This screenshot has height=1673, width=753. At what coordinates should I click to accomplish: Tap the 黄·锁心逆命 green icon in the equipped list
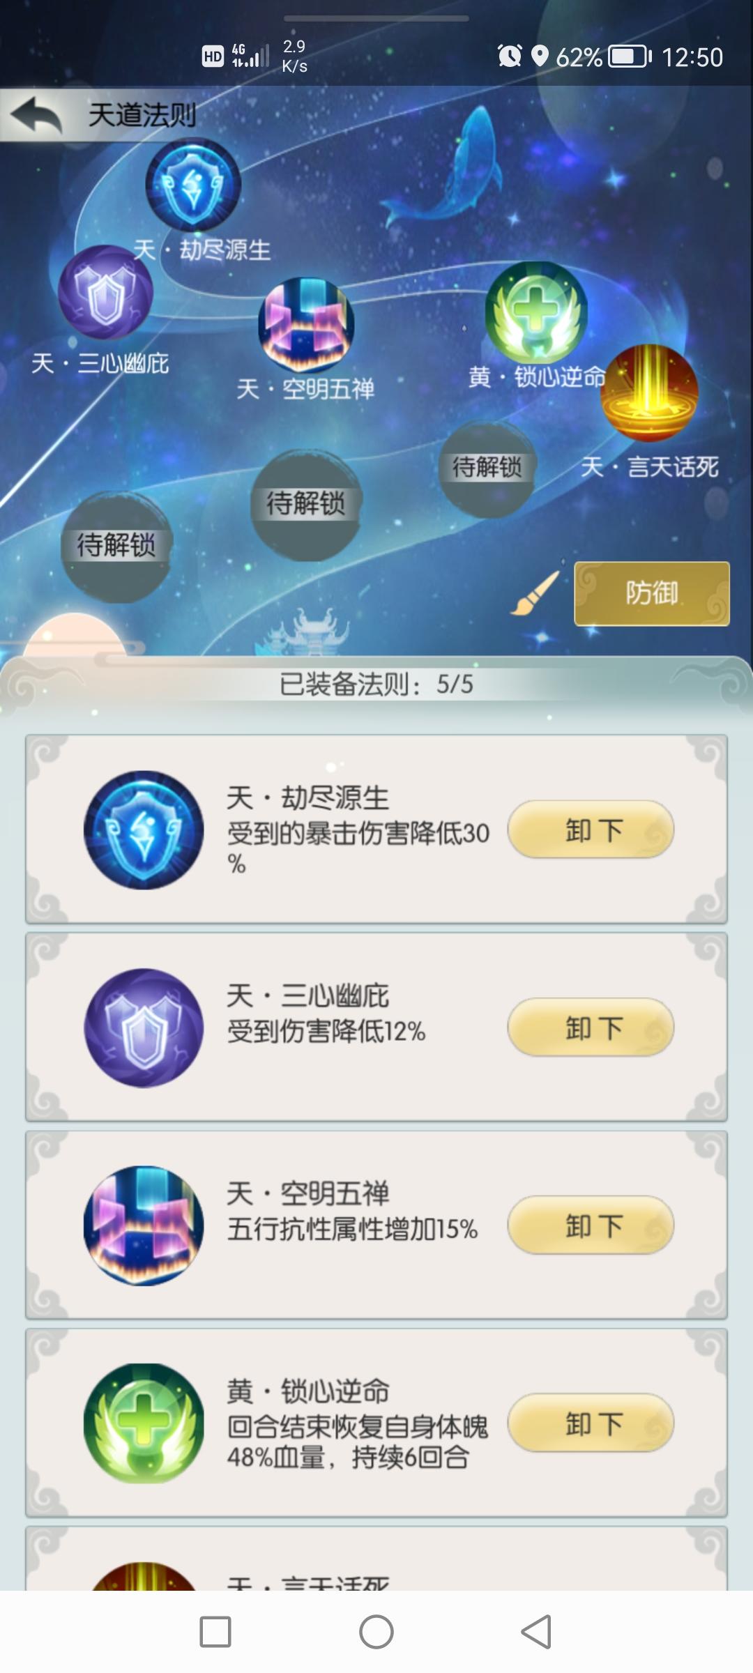click(x=144, y=1423)
